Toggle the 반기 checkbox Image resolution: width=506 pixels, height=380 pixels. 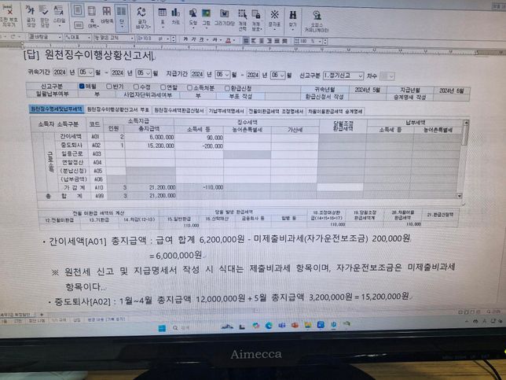[x=107, y=87]
